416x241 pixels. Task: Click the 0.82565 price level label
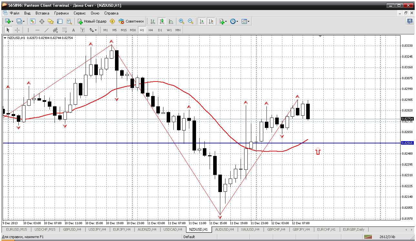tap(407, 143)
